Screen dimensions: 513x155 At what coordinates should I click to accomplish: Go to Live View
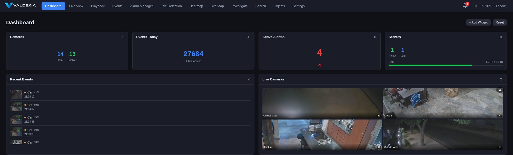76,6
